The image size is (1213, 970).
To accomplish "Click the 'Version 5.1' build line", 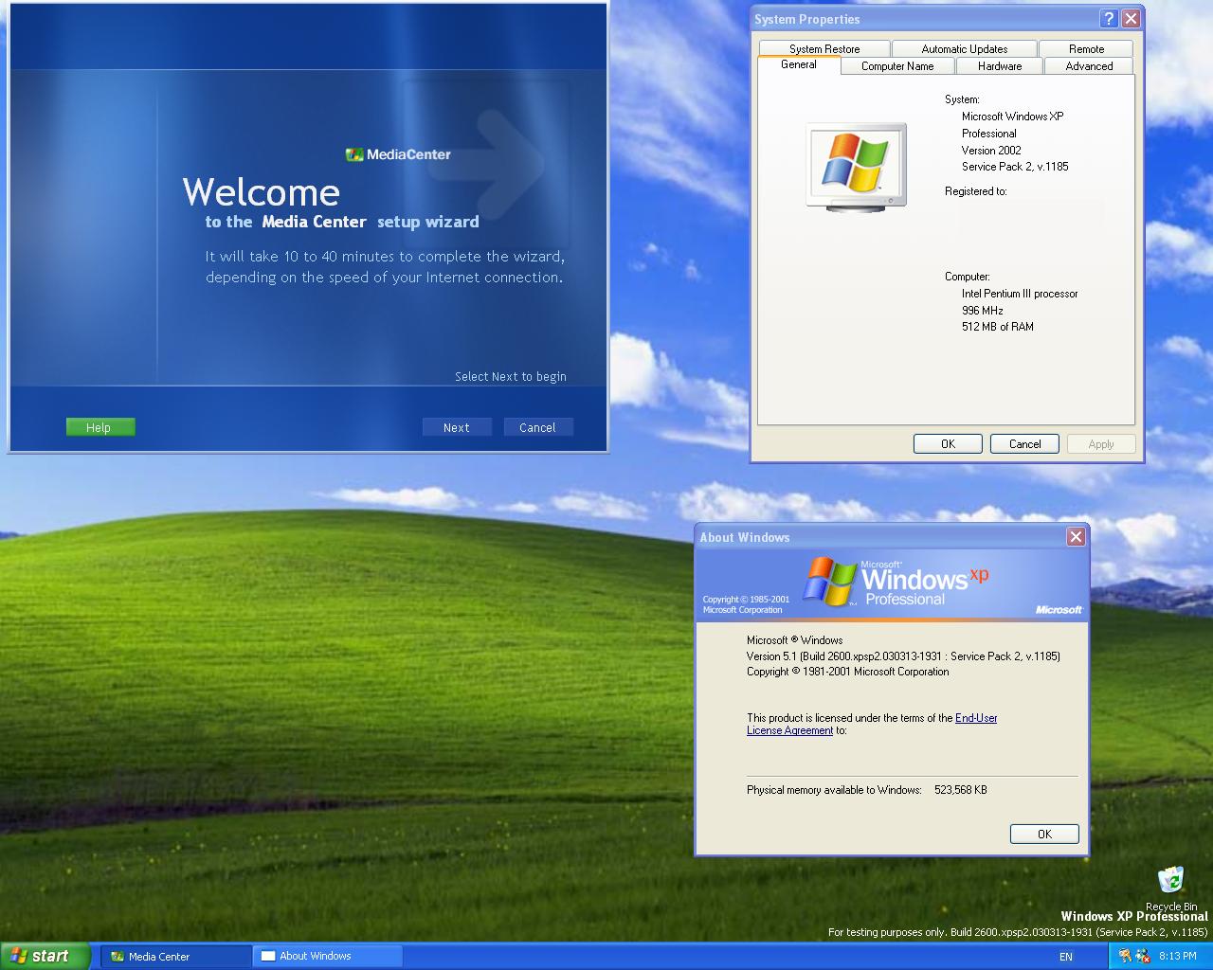I will coord(903,656).
